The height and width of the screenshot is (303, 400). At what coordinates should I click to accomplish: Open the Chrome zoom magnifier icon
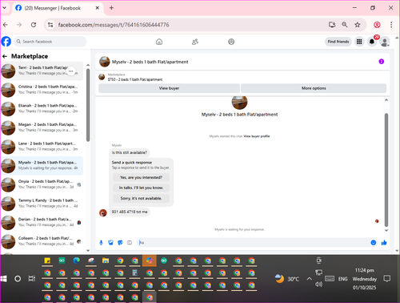(x=345, y=25)
